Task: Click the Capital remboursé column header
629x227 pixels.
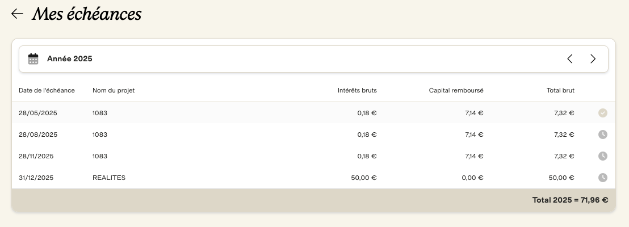Action: (x=456, y=91)
